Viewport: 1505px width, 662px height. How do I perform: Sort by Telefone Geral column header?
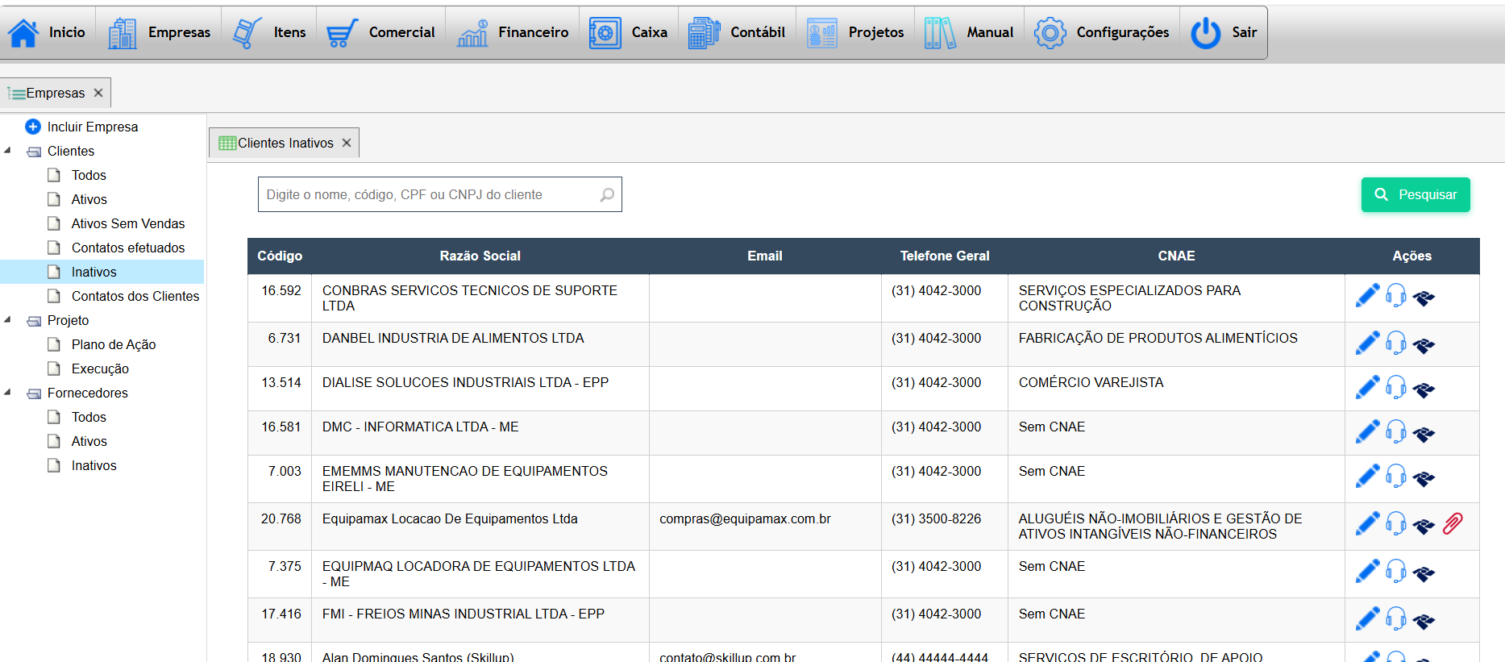coord(945,256)
